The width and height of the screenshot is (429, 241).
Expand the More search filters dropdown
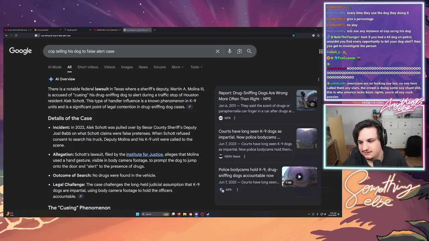(178, 67)
